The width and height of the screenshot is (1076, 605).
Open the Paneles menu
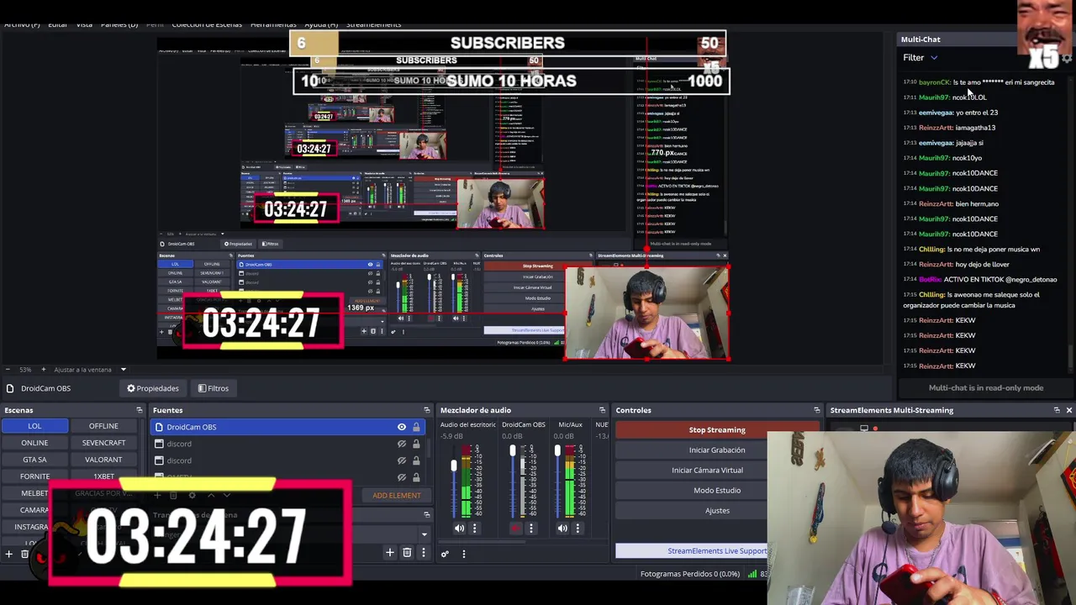pos(119,24)
